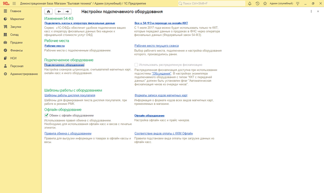
Task: Open service settings menu icon
Action: click(x=297, y=3)
